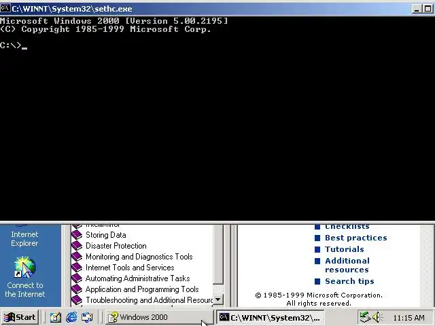435x326 pixels.
Task: Launch Internet Explorer from the Quick Launch bar
Action: [x=71, y=317]
